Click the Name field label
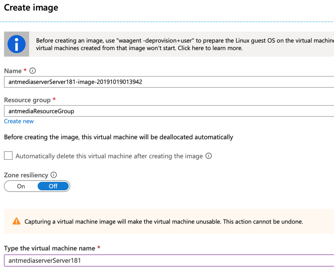The width and height of the screenshot is (334, 278). tap(13, 71)
